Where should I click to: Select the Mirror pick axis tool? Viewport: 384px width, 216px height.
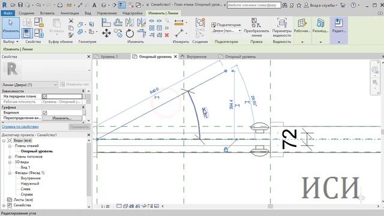click(130, 23)
